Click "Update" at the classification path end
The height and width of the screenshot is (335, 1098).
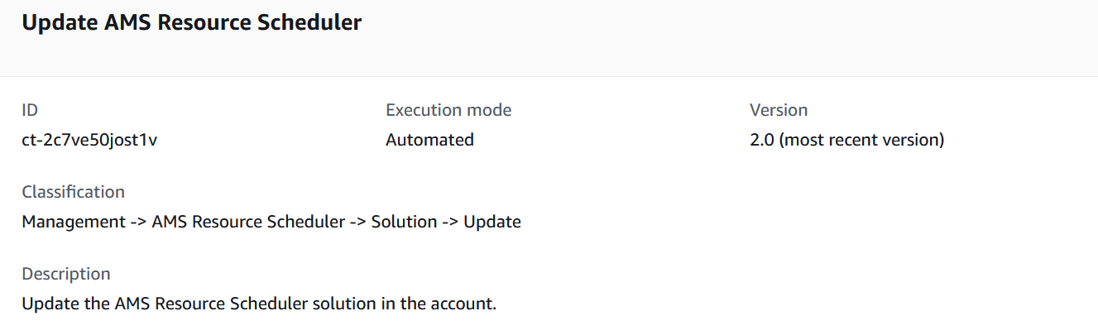491,222
